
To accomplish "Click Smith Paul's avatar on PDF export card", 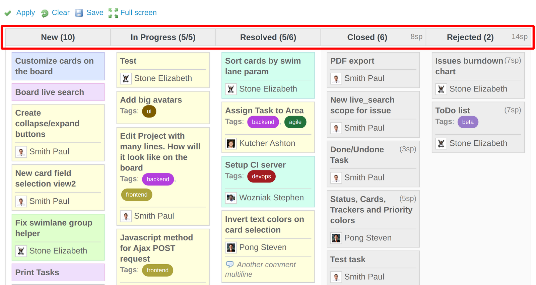I will click(336, 78).
